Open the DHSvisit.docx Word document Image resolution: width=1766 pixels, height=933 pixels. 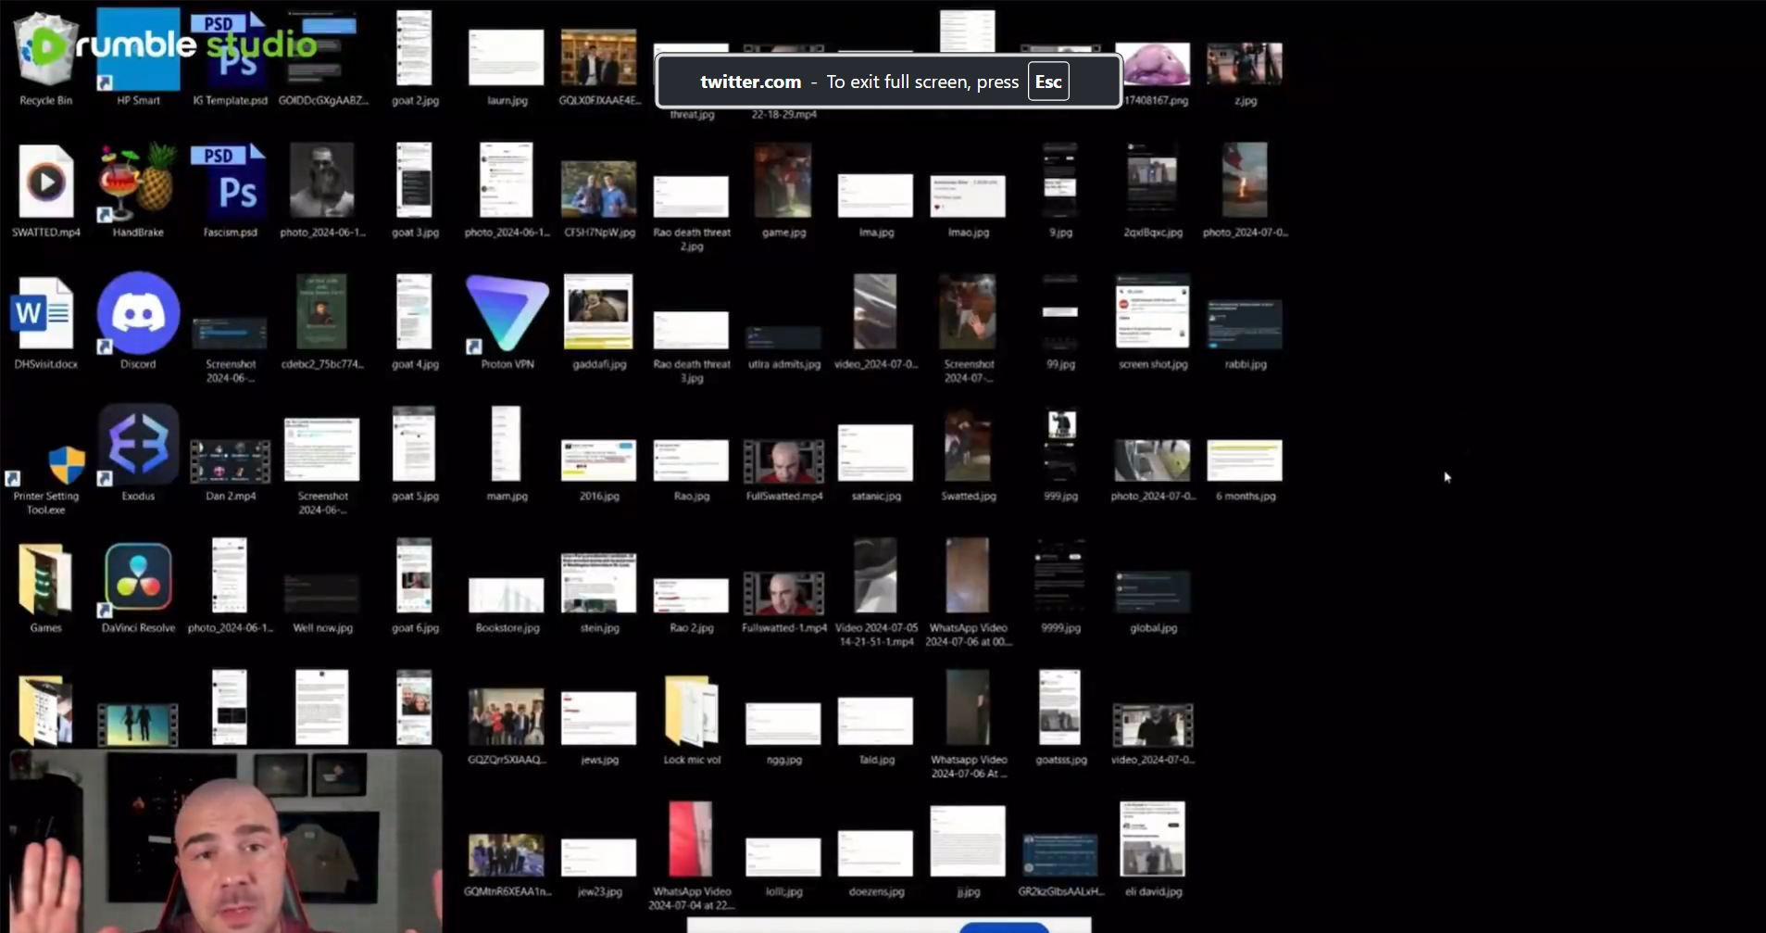(45, 322)
